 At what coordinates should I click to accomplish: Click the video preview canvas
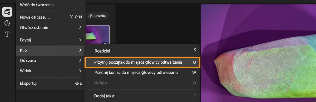(x=258, y=53)
